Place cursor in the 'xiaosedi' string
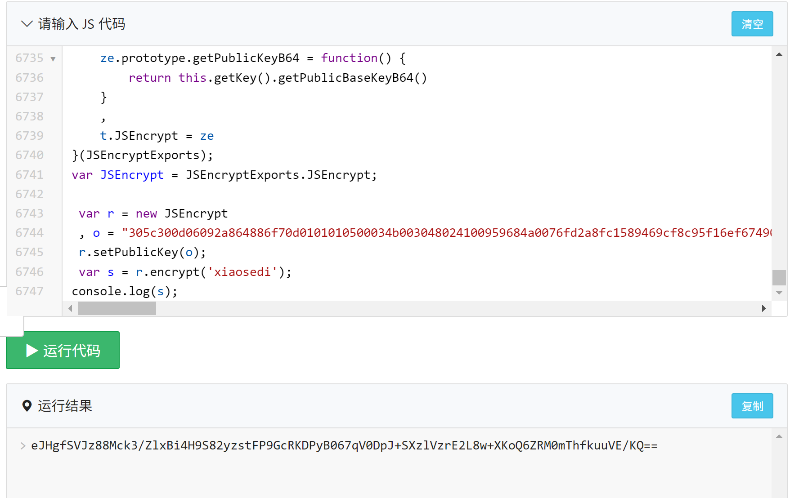Image resolution: width=790 pixels, height=498 pixels. (x=242, y=272)
